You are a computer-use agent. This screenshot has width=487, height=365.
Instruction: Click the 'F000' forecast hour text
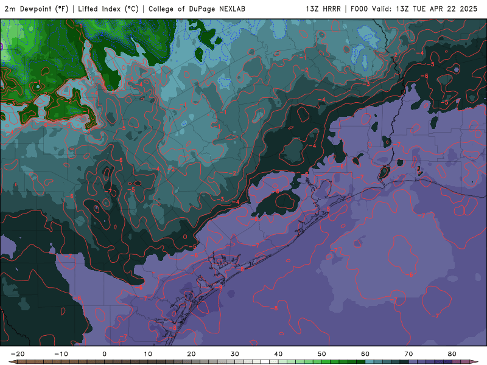point(360,9)
